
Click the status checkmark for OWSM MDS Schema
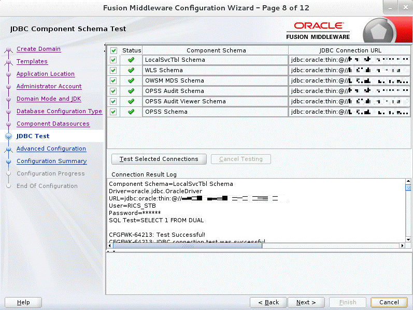click(131, 80)
